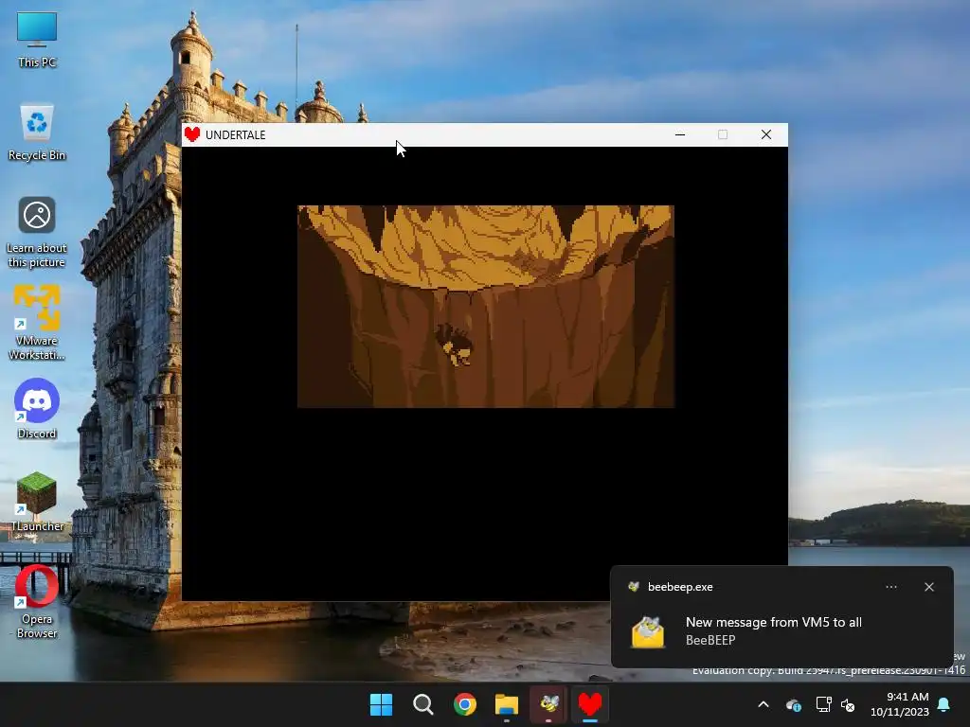970x727 pixels.
Task: Select the Discord desktop shortcut
Action: click(37, 409)
